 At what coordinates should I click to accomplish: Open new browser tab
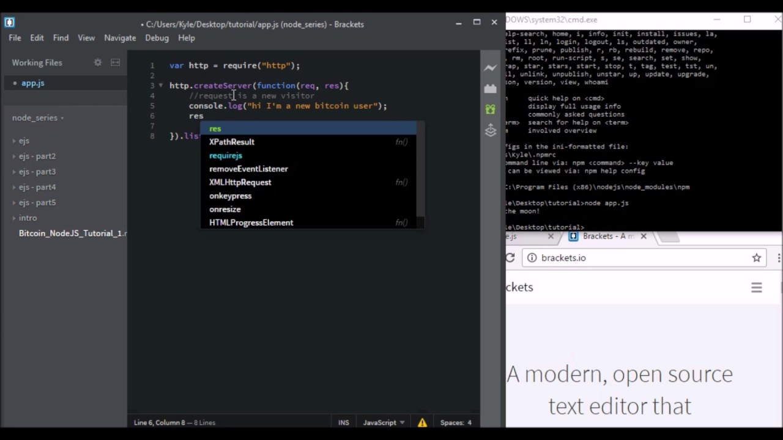tap(670, 237)
